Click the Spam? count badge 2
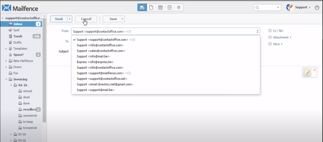Screen dimensions: 323x142 click(x=38, y=55)
